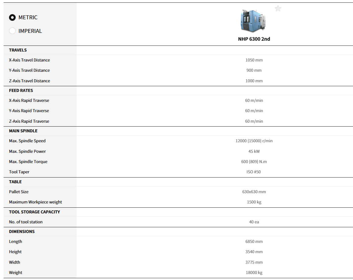Screen dimensions: 353x280
Task: Click the 1000 mm Z-axis travel value
Action: click(x=254, y=81)
